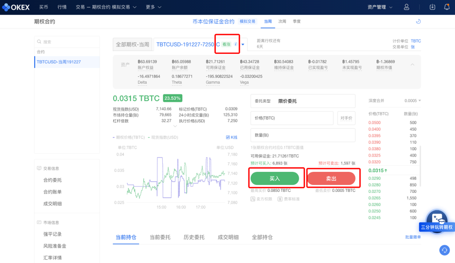Switch to 当周 tab
Viewport: 455px width, 263px height.
[268, 22]
